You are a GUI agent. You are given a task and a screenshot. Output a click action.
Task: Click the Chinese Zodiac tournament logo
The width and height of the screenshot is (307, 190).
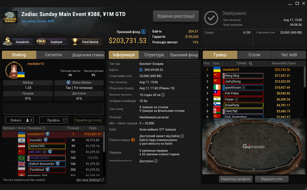[x=10, y=17]
